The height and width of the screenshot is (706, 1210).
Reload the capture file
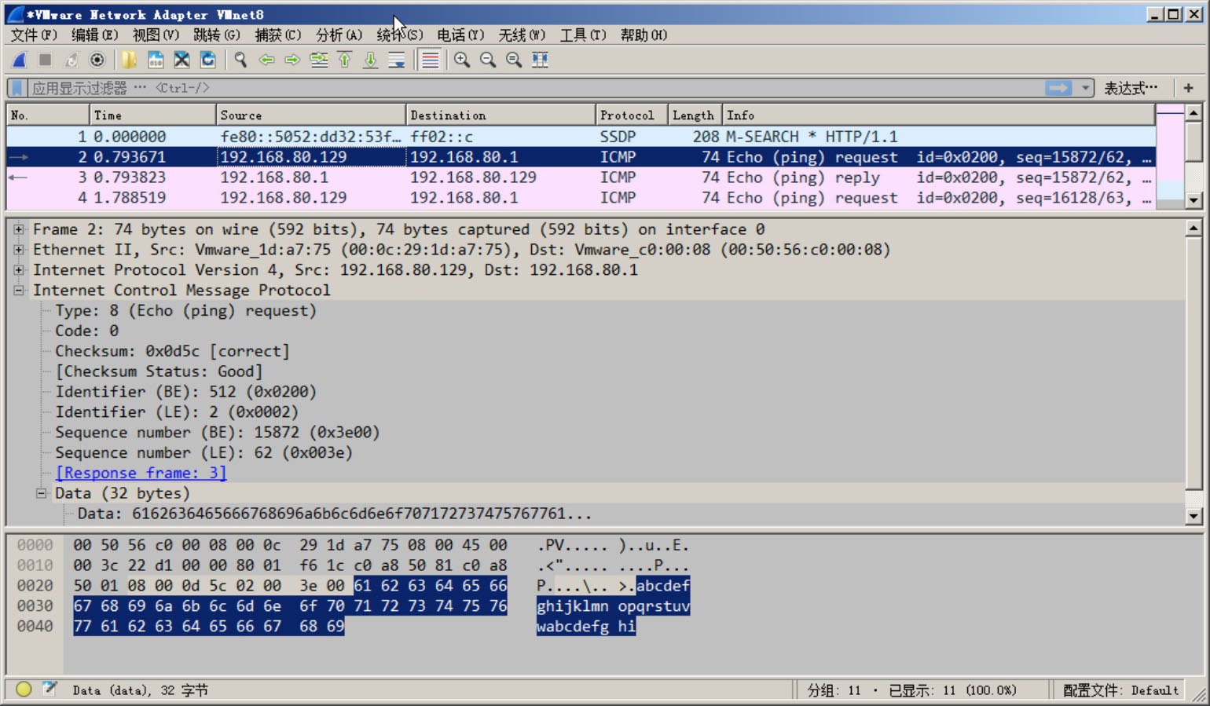207,60
